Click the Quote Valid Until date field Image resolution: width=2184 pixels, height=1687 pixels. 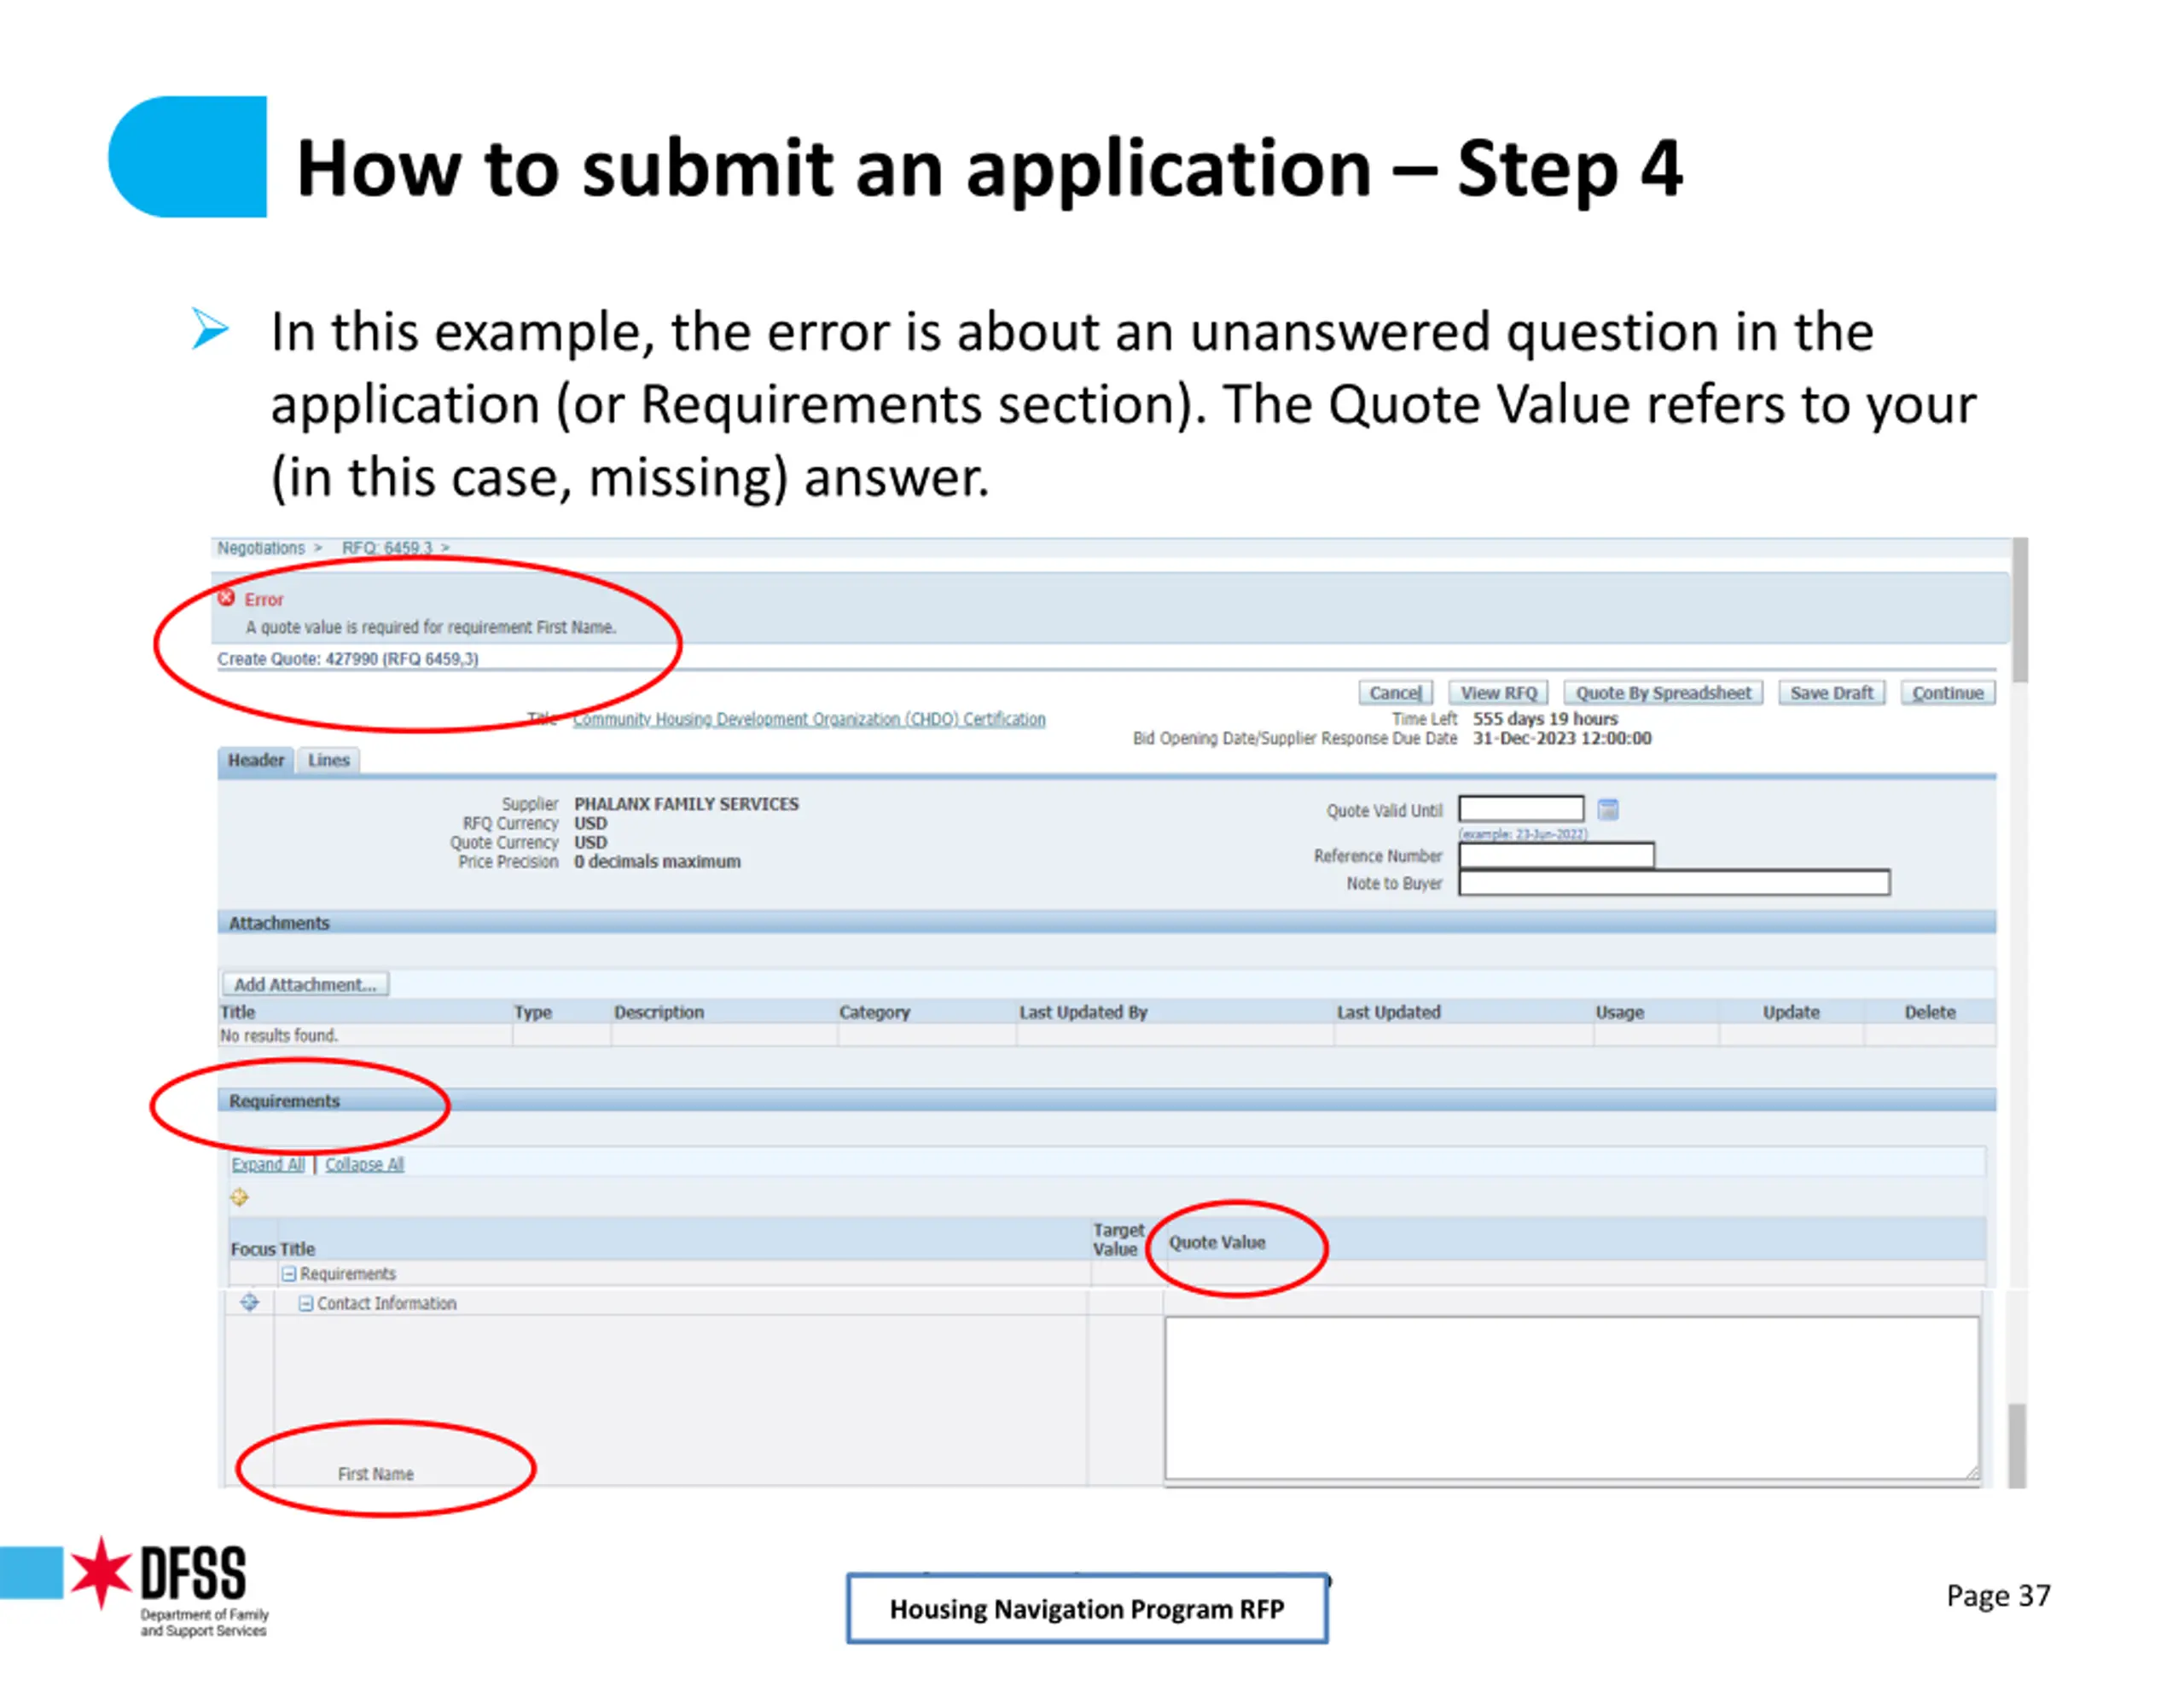pos(1521,808)
